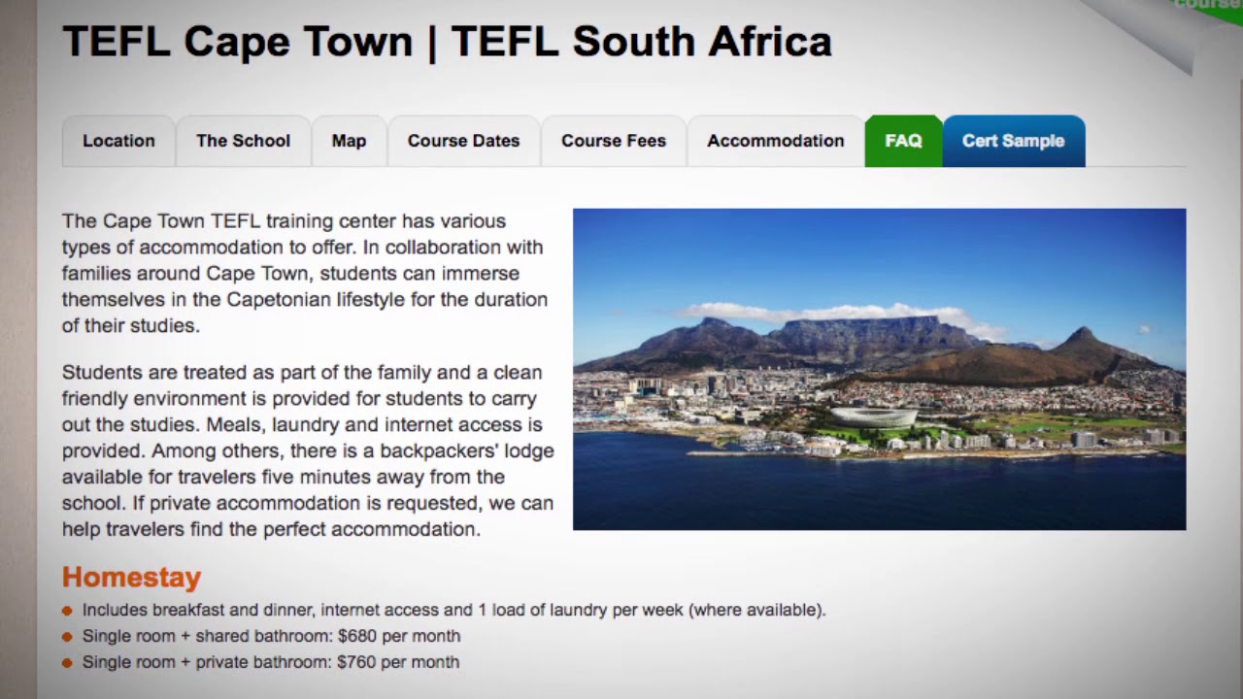Image resolution: width=1243 pixels, height=699 pixels.
Task: Open the Course Fees tab
Action: click(x=614, y=141)
